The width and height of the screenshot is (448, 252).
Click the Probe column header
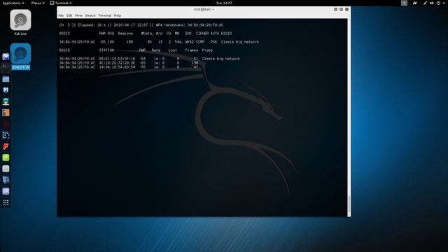coord(207,50)
